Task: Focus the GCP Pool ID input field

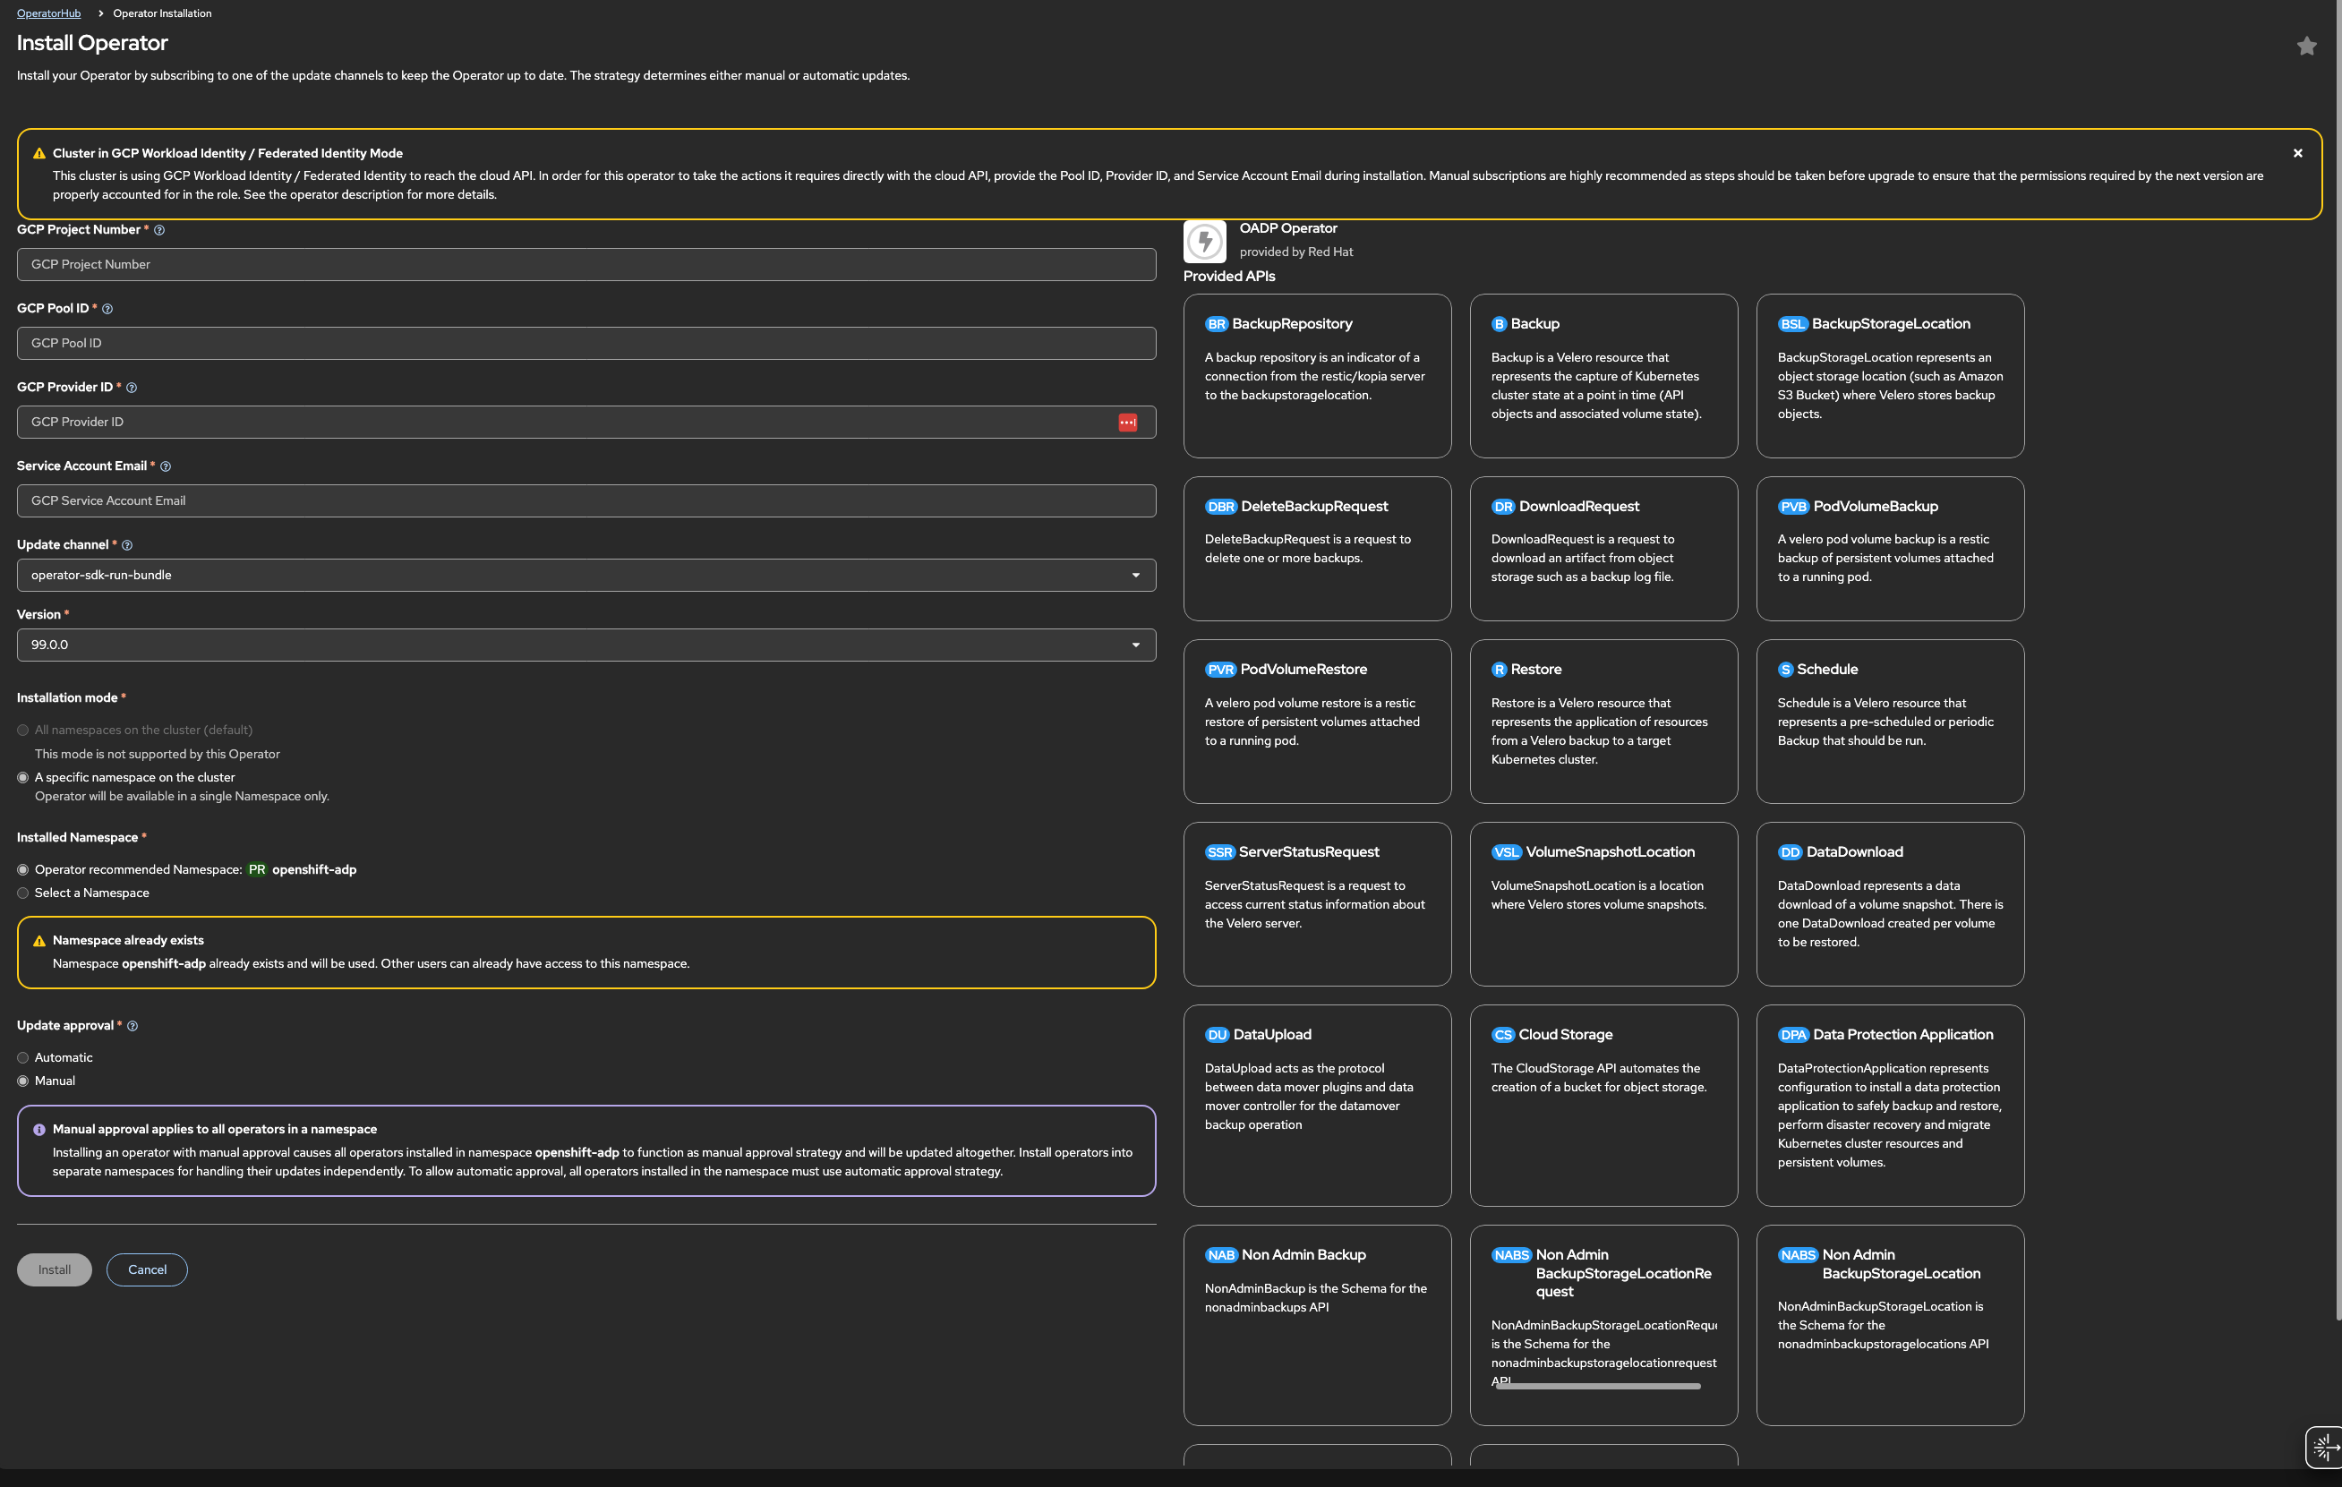Action: tap(585, 343)
